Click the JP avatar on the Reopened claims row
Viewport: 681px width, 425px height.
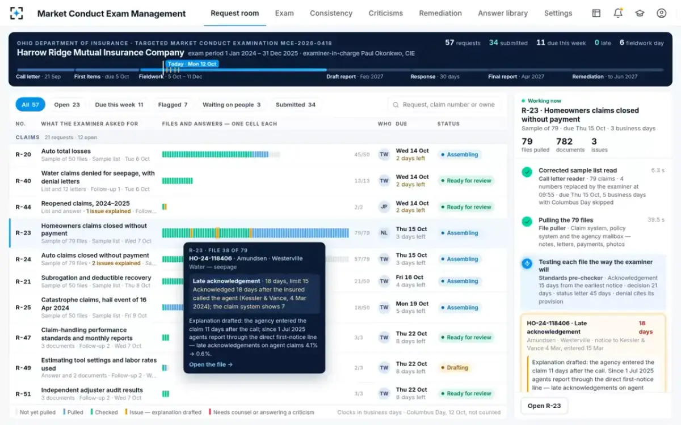384,207
